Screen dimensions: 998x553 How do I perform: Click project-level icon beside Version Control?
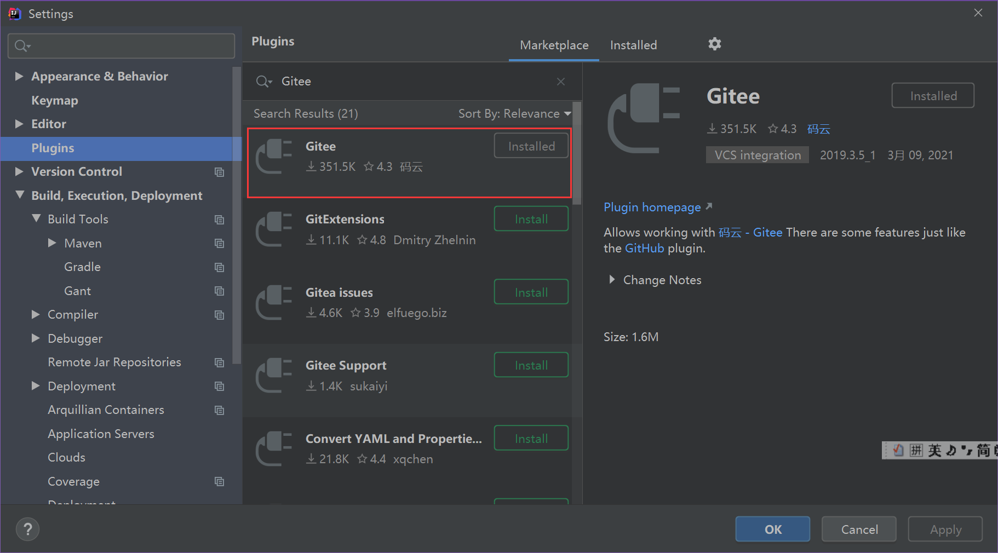[220, 172]
